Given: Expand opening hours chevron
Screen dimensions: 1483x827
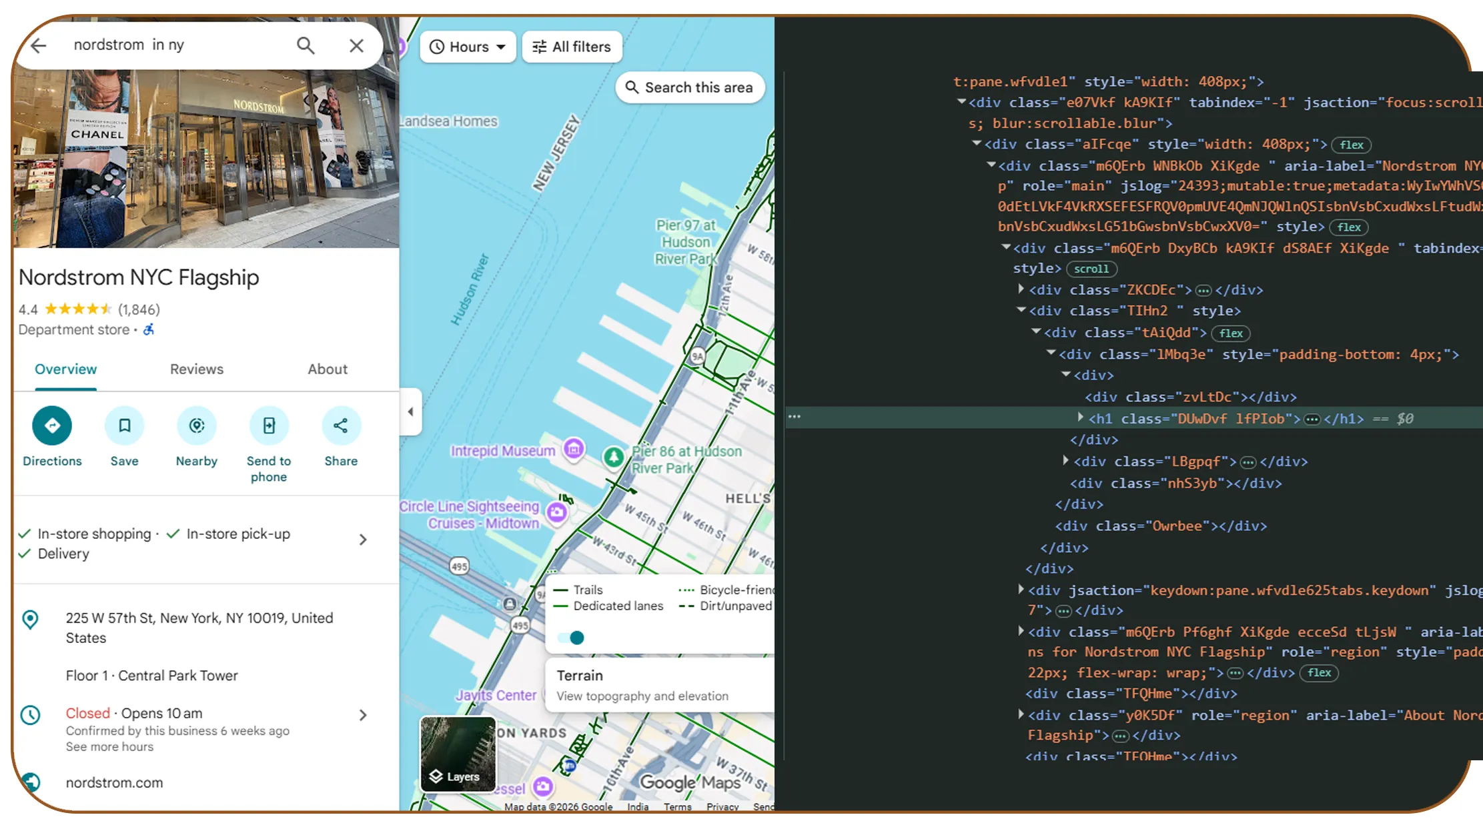Looking at the screenshot, I should [363, 715].
